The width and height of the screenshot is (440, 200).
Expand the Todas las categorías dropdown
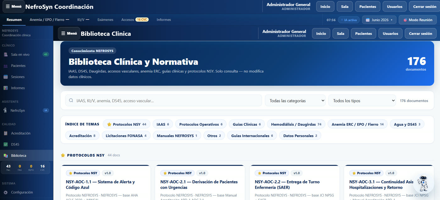pos(295,101)
